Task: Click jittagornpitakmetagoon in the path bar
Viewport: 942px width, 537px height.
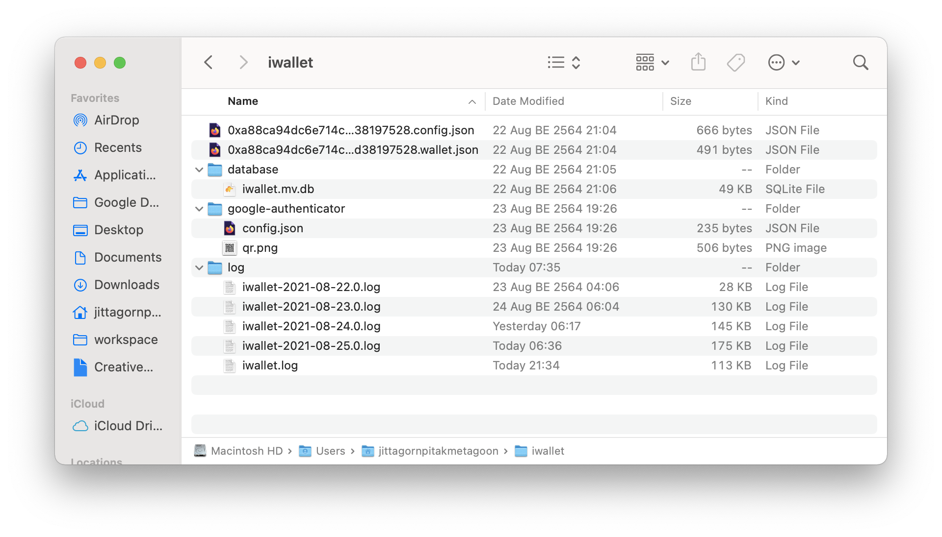Action: click(430, 451)
